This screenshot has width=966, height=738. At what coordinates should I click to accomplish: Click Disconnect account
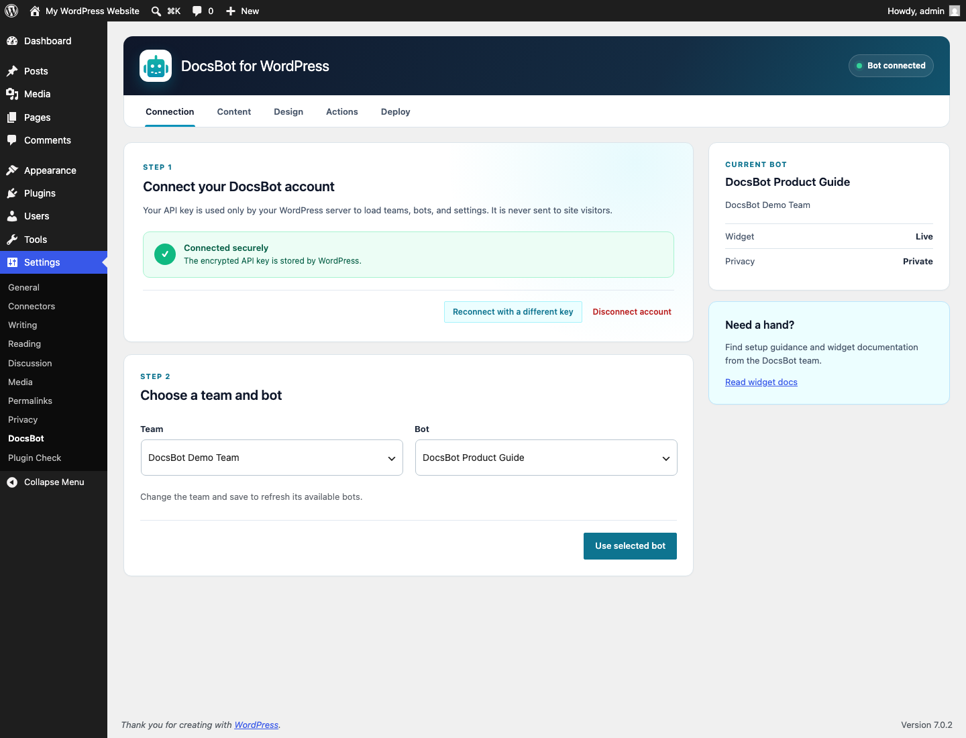point(632,312)
